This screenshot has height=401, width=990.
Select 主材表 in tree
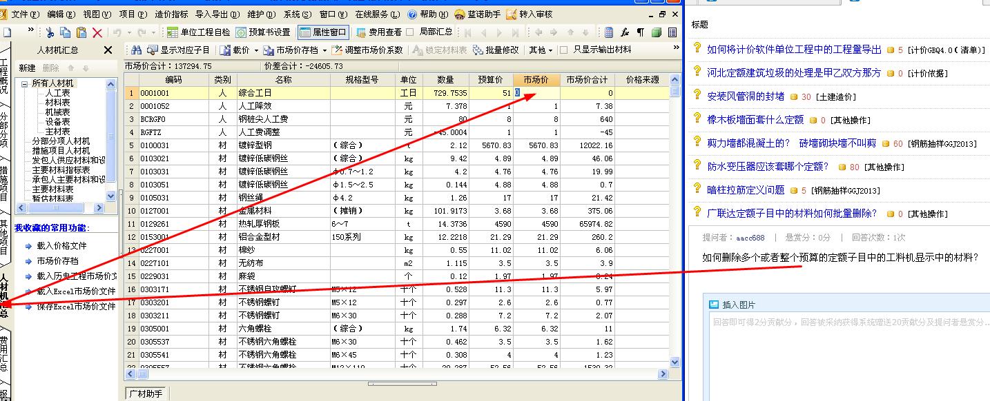(57, 132)
